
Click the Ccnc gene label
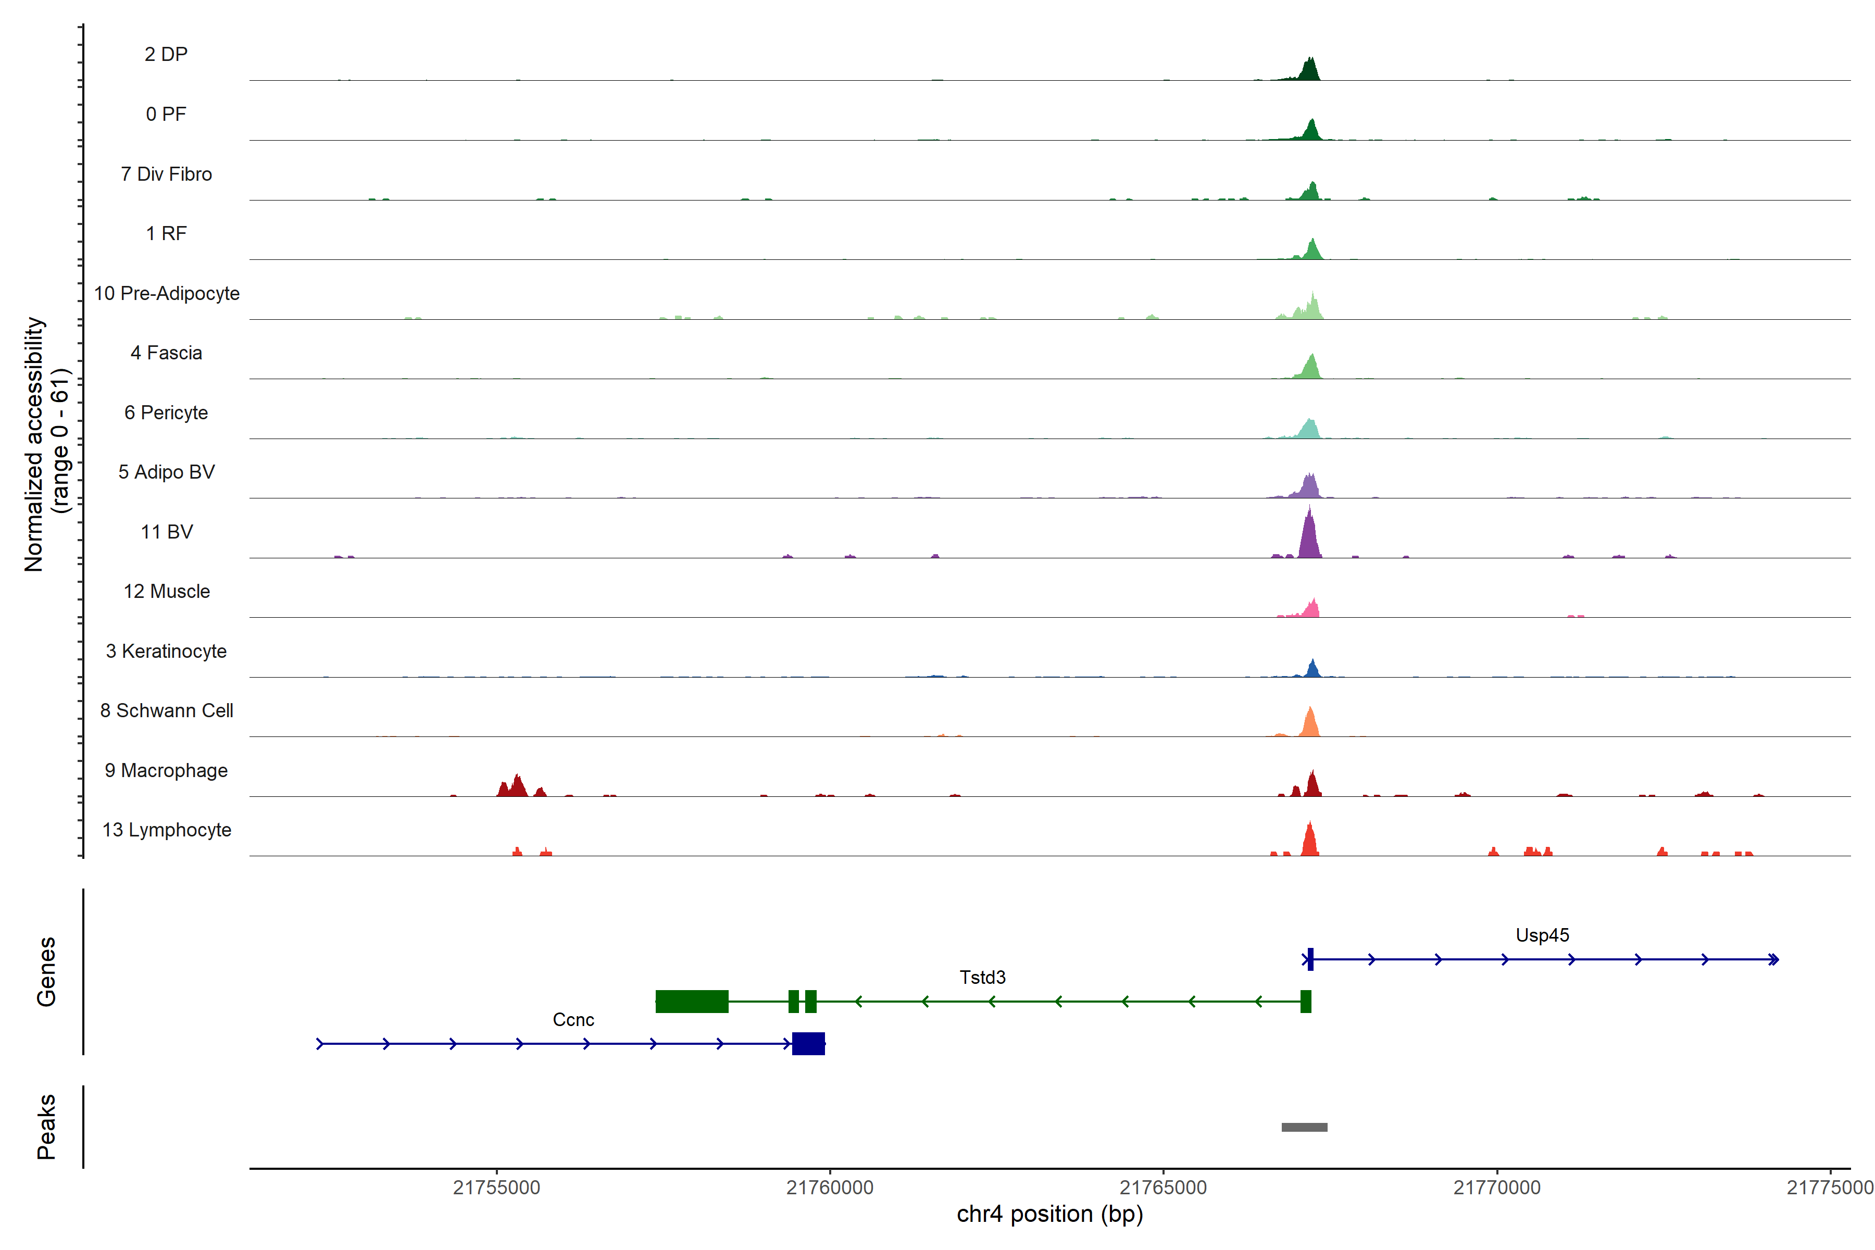pos(573,1020)
